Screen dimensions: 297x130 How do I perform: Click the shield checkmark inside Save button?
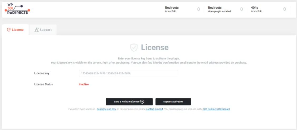click(x=142, y=102)
